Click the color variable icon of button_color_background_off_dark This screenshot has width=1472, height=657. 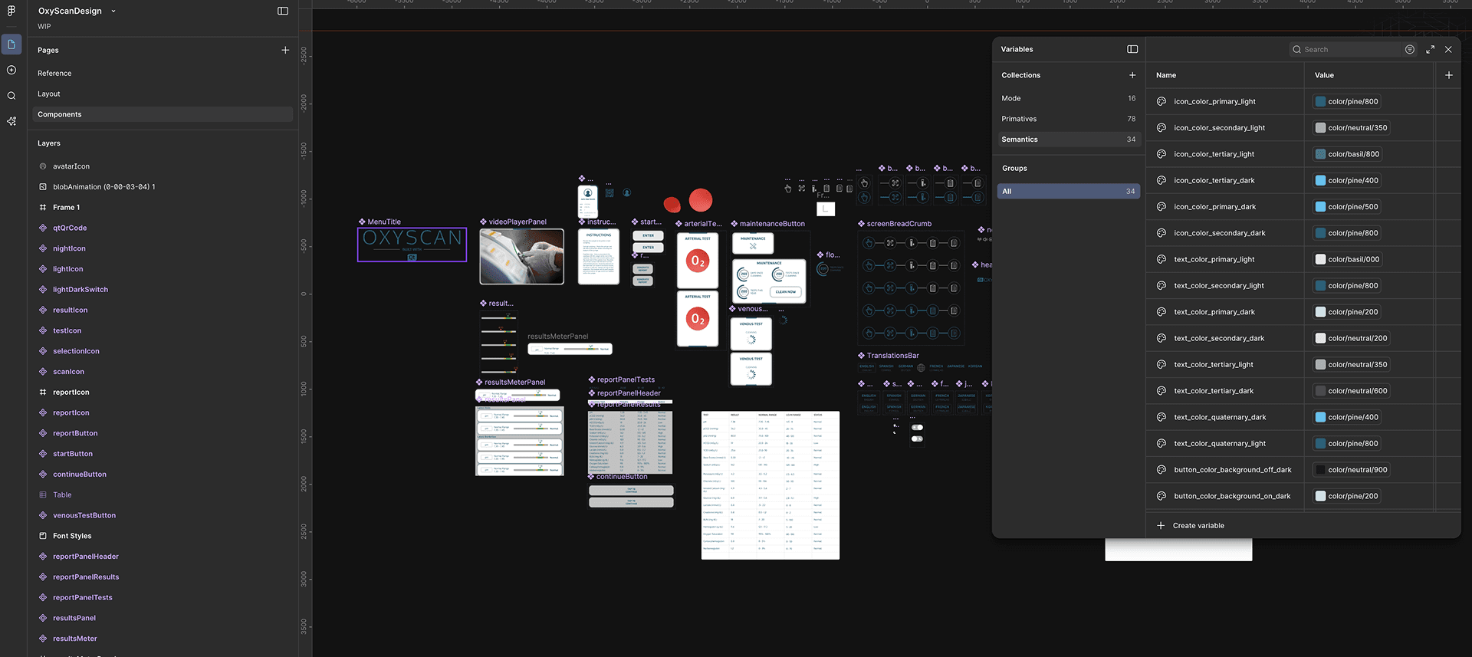pyautogui.click(x=1161, y=470)
